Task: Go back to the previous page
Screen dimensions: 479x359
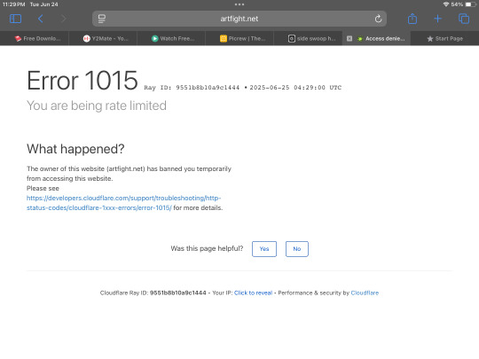Action: 40,19
